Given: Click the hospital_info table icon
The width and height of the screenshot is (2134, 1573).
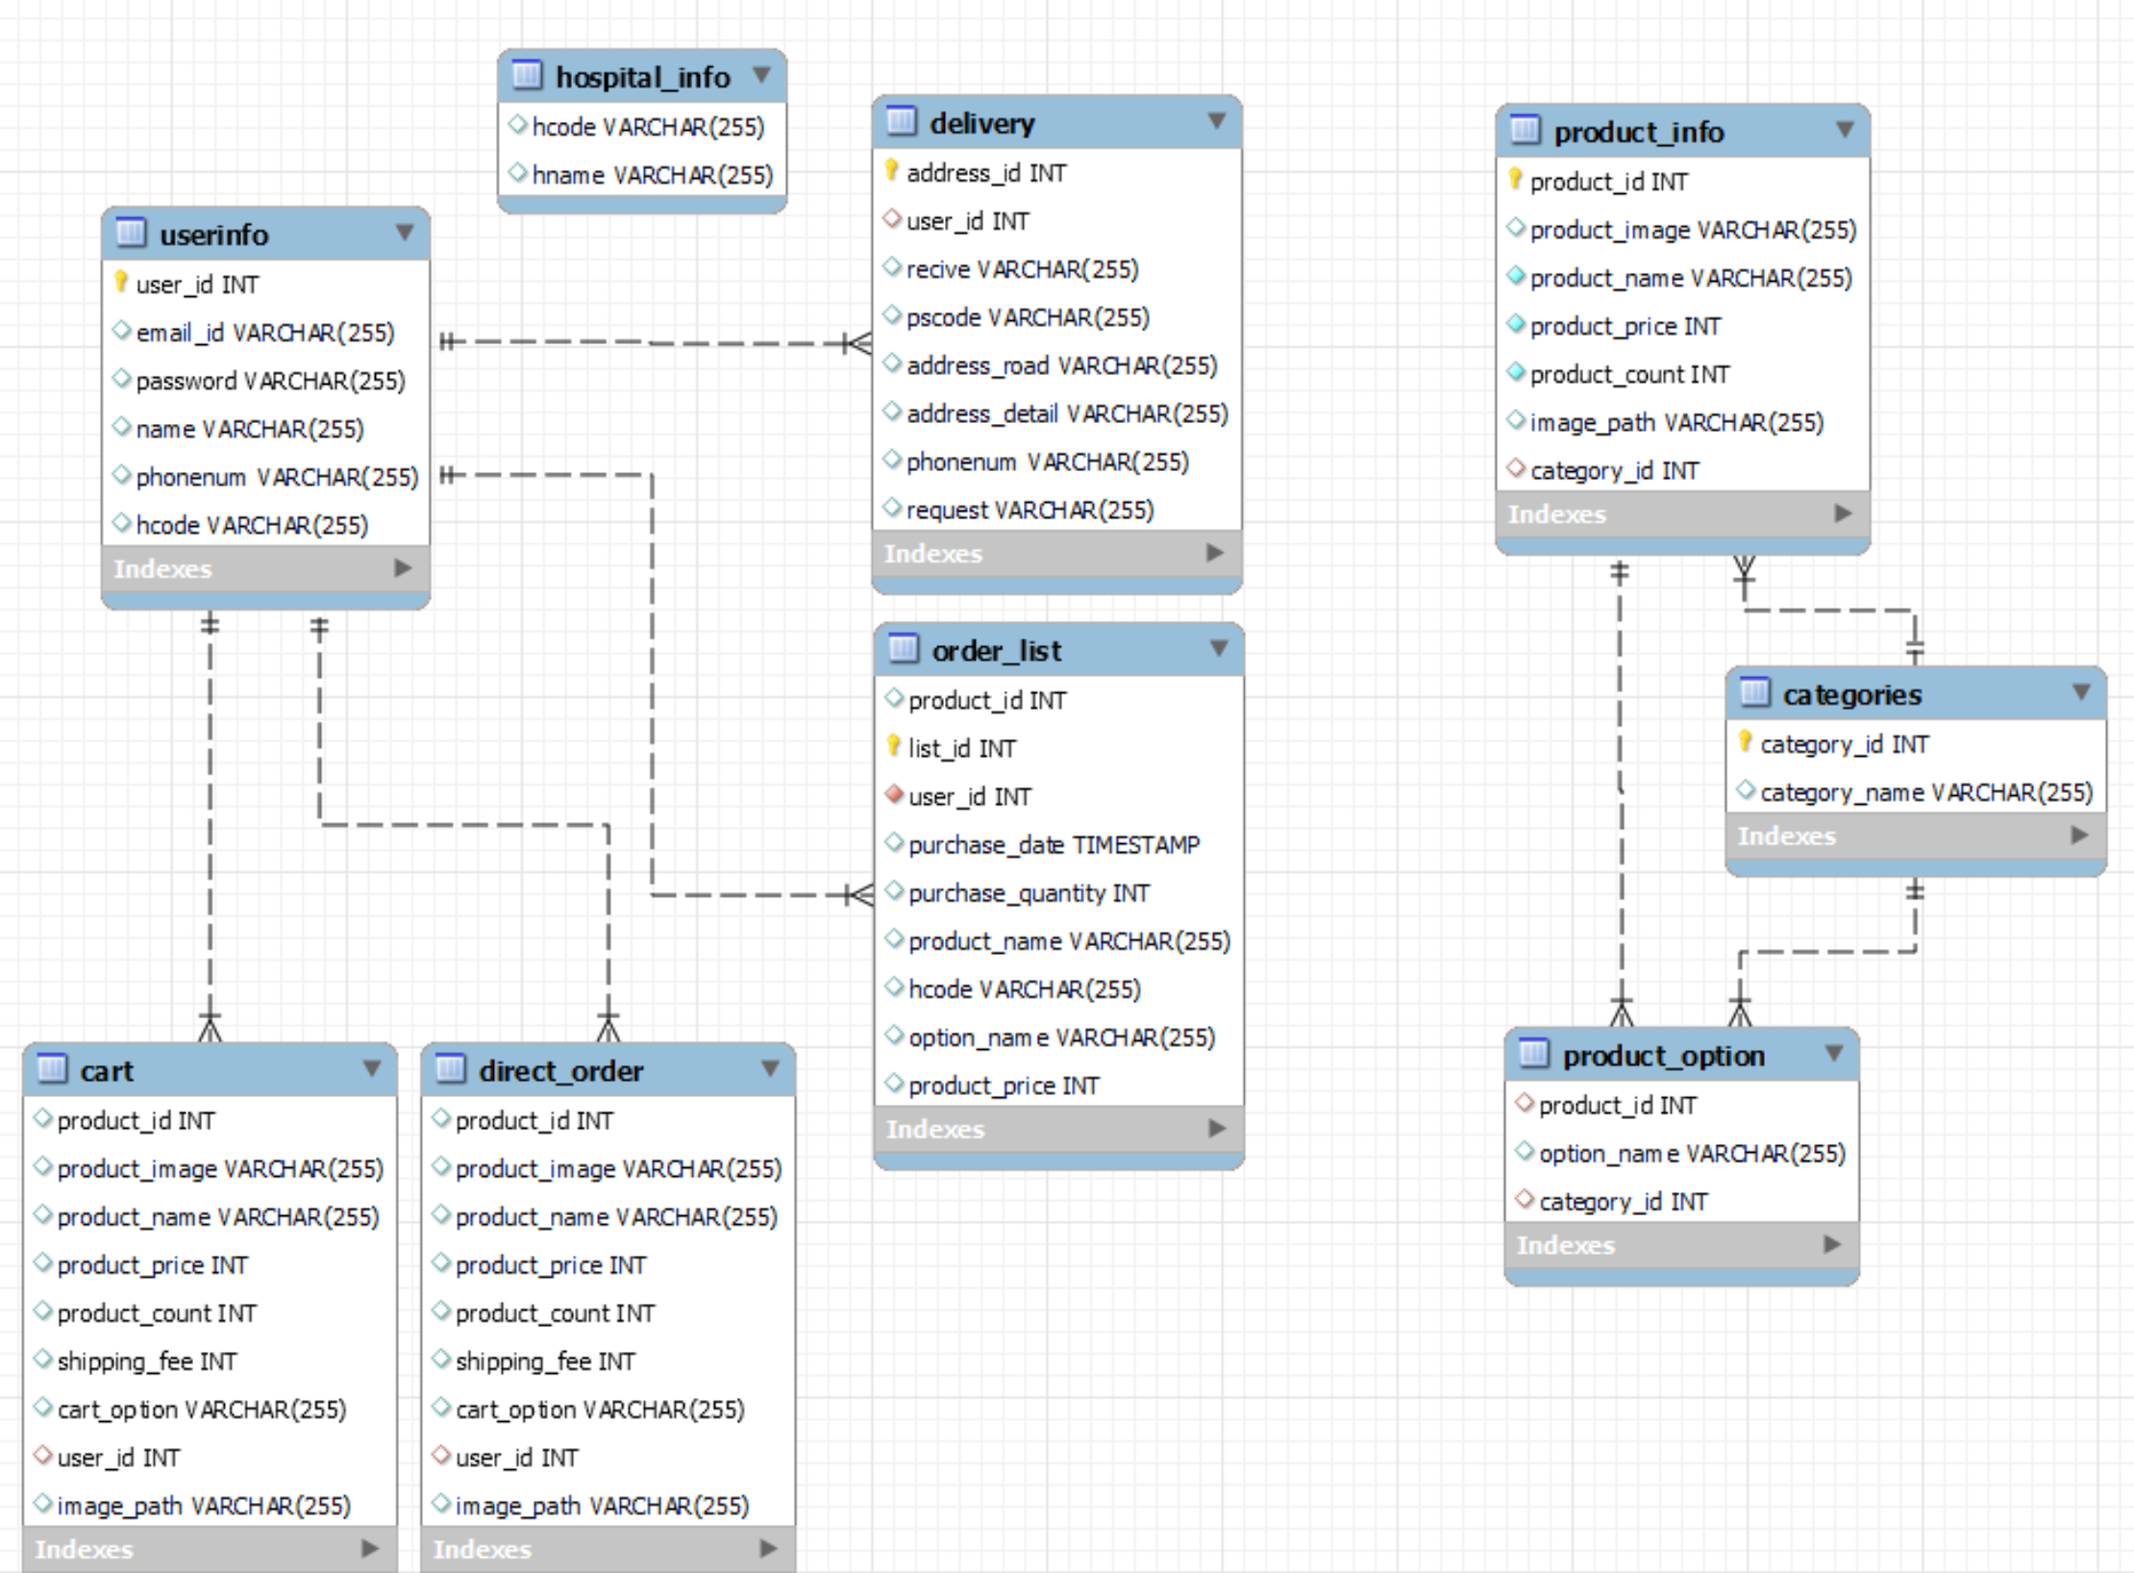Looking at the screenshot, I should (527, 75).
